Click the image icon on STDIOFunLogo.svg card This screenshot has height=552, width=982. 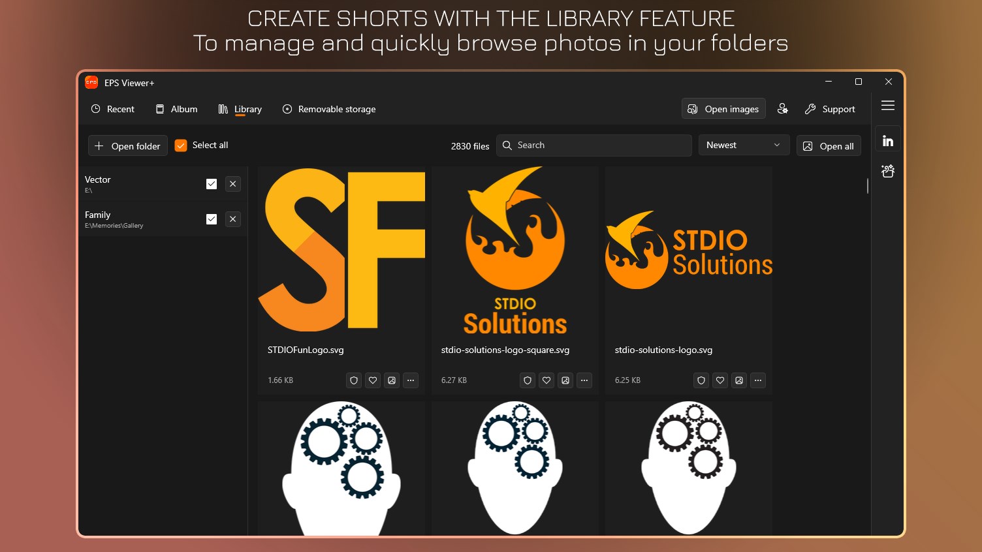point(392,380)
